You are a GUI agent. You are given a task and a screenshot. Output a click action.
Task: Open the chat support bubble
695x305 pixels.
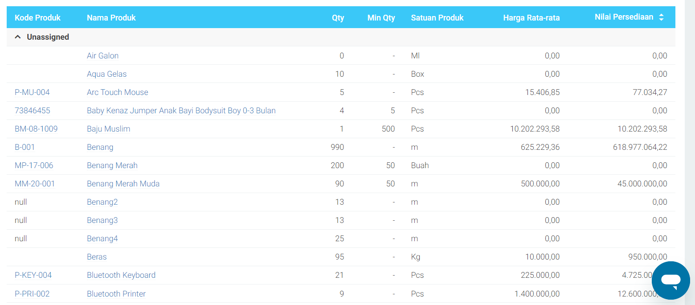tap(670, 280)
